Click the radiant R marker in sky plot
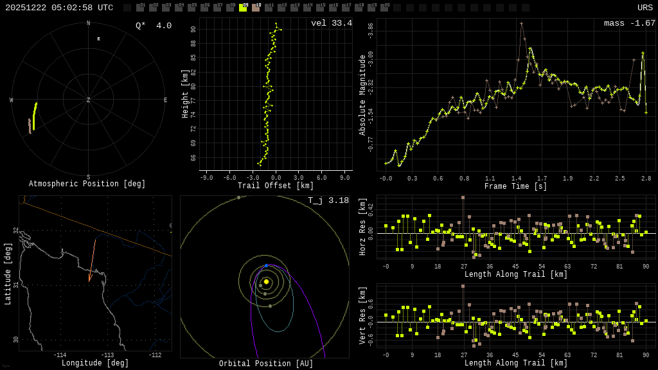 (98, 39)
